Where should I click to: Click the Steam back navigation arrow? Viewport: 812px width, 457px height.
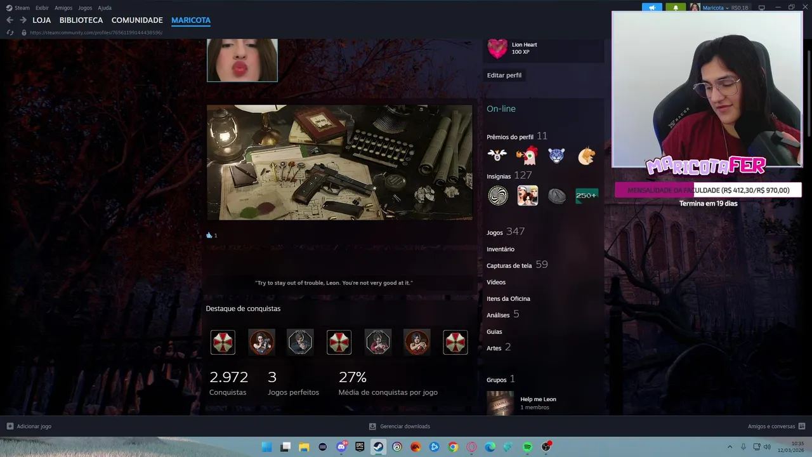[10, 20]
